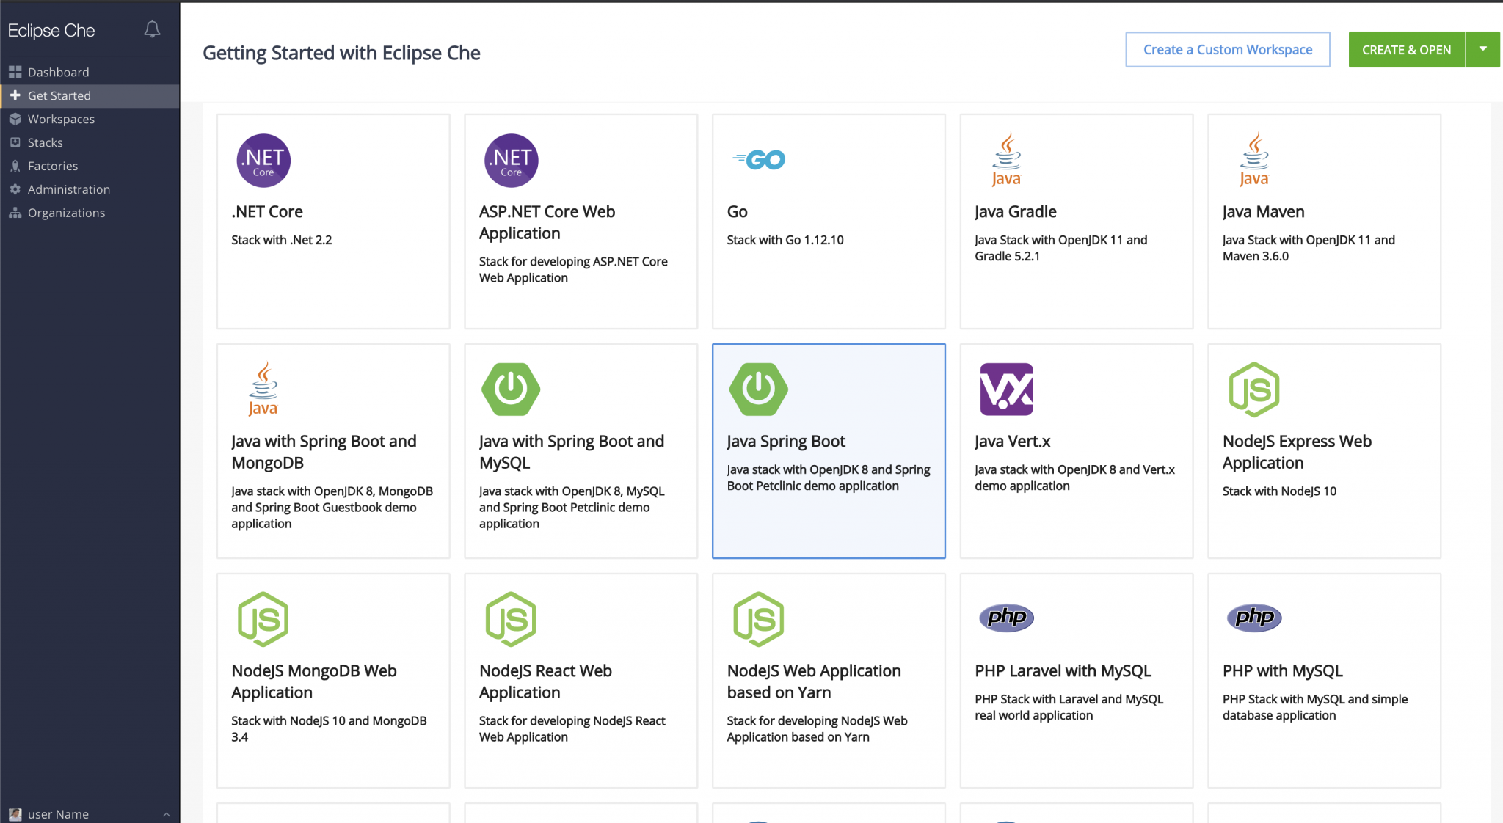The height and width of the screenshot is (823, 1503).
Task: Click the Spring Boot icon on Java Spring Boot
Action: (x=758, y=389)
